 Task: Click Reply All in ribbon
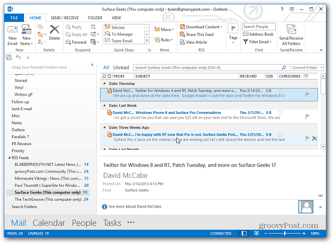[76, 34]
